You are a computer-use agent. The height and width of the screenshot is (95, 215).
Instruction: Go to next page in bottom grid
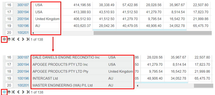coord(23,92)
